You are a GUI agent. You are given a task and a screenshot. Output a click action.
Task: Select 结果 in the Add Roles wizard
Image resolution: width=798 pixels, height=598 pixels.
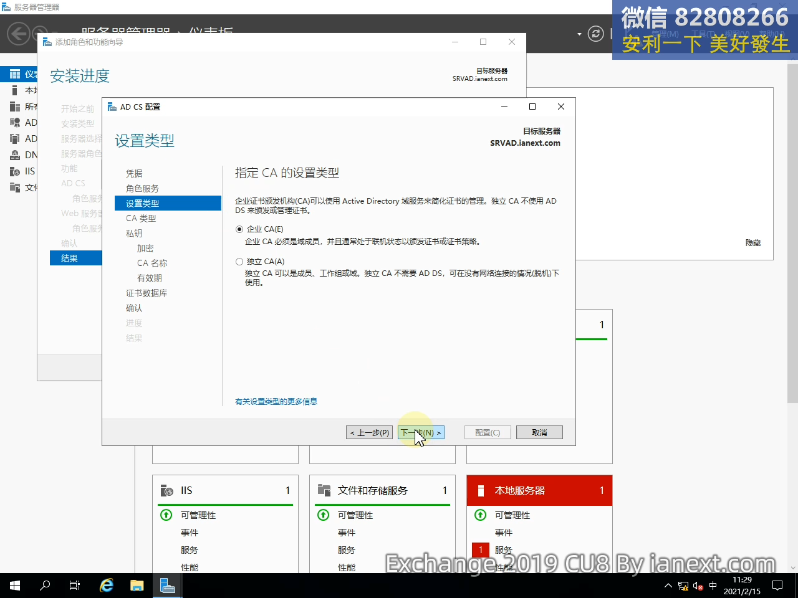[x=75, y=258]
